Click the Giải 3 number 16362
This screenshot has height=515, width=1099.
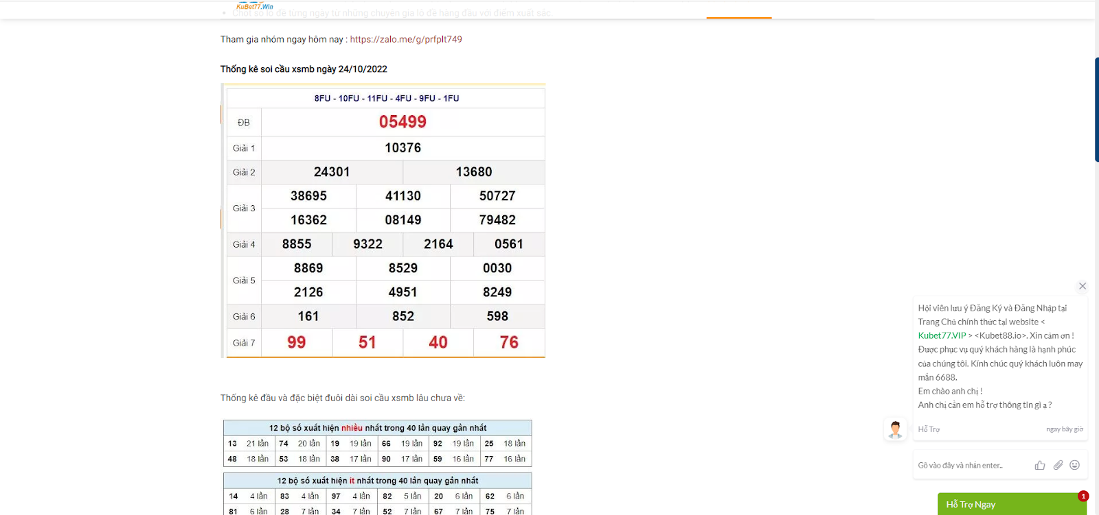308,220
